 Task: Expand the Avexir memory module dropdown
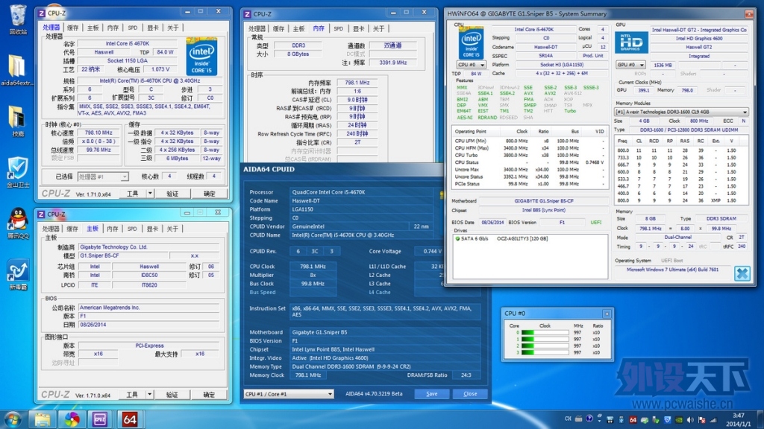pyautogui.click(x=681, y=112)
